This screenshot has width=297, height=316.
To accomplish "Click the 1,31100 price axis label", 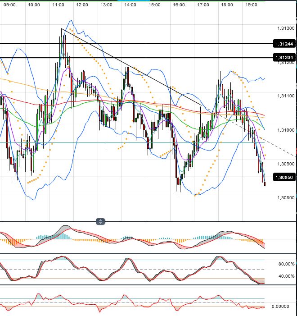I will (286, 96).
